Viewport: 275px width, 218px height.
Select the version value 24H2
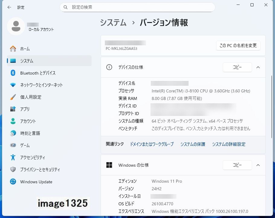[157, 189]
